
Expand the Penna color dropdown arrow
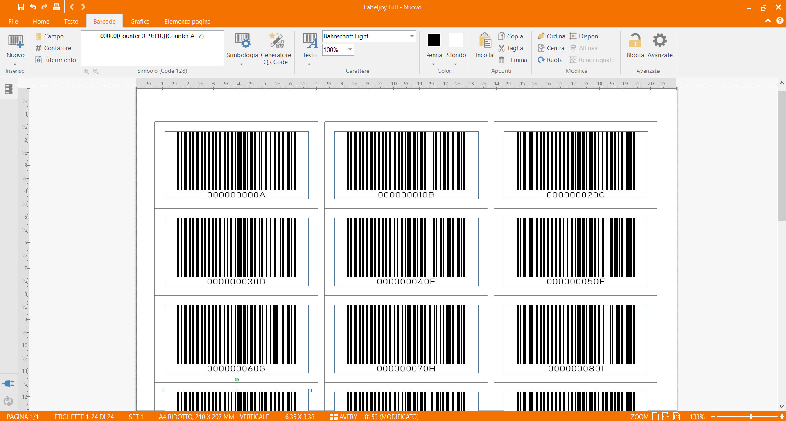tap(434, 64)
